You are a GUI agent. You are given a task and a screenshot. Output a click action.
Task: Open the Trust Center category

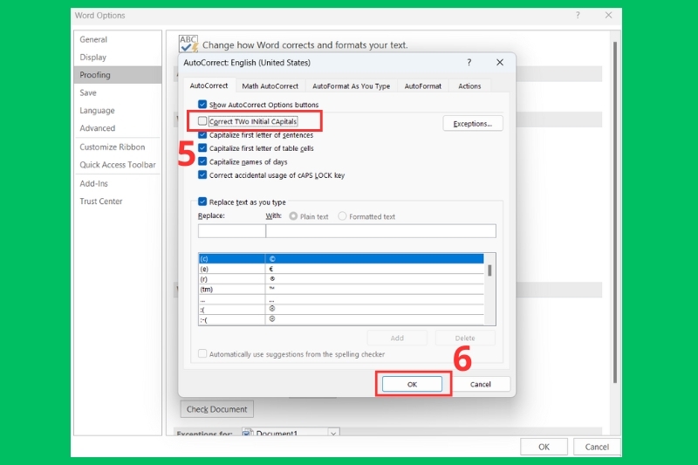[x=118, y=202]
